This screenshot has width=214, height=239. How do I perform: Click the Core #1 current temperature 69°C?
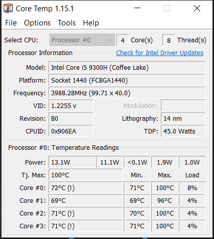(x=86, y=200)
